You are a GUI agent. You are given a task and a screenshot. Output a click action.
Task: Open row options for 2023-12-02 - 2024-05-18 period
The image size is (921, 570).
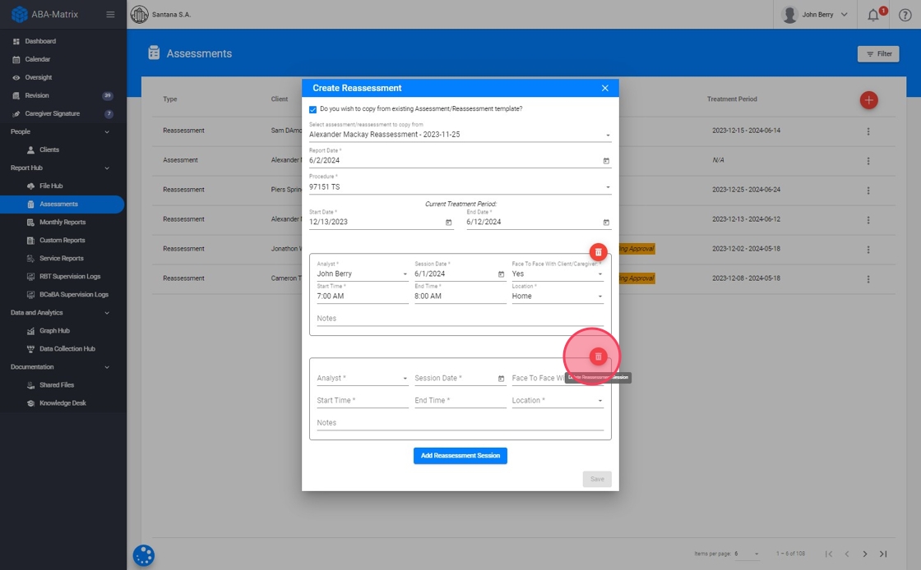pyautogui.click(x=868, y=249)
